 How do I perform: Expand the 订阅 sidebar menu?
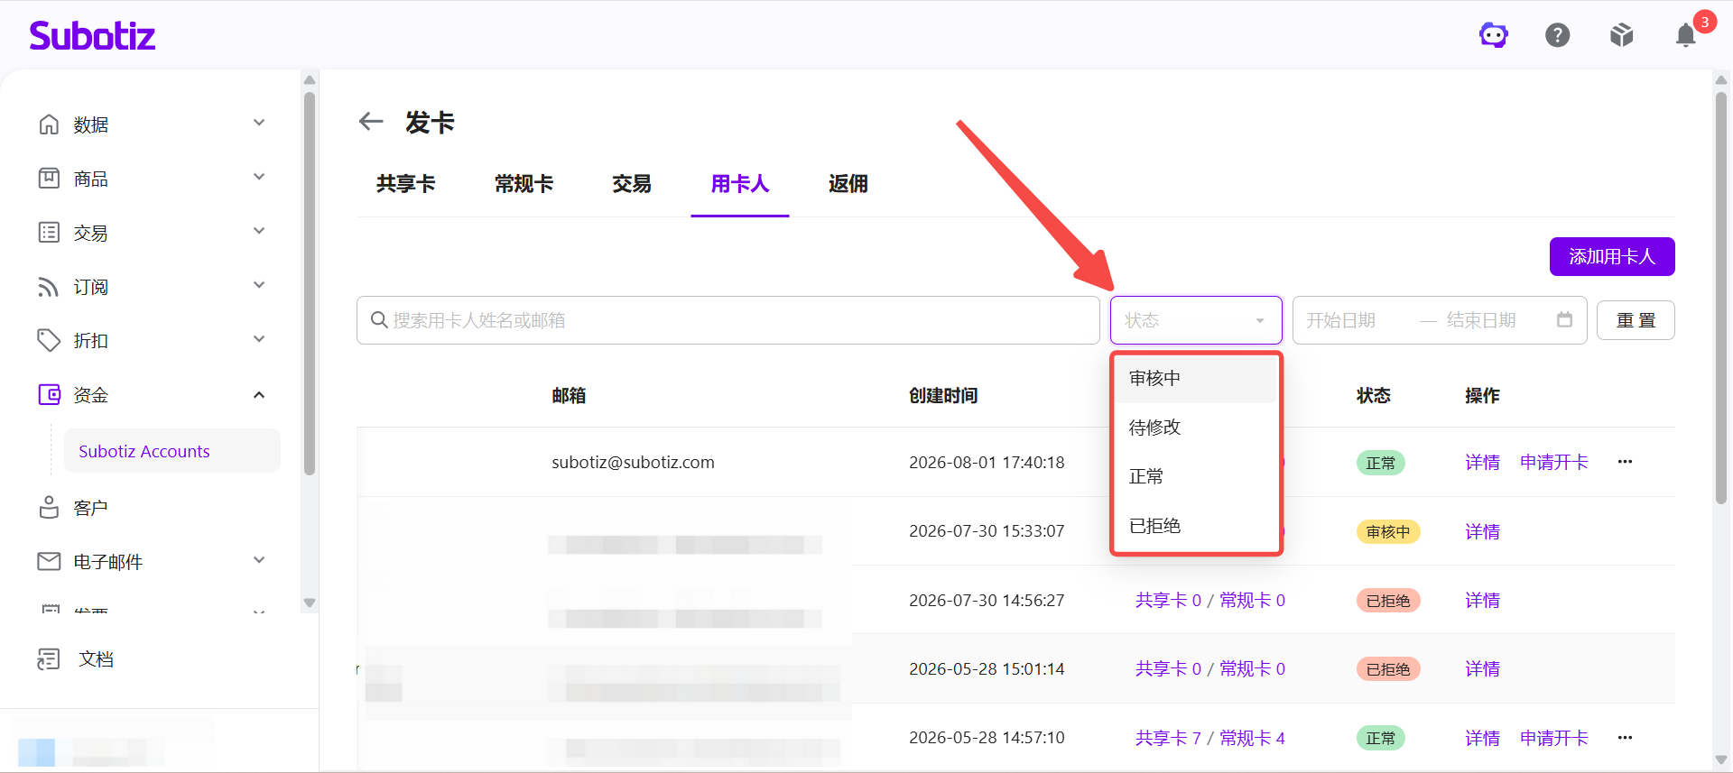click(259, 285)
